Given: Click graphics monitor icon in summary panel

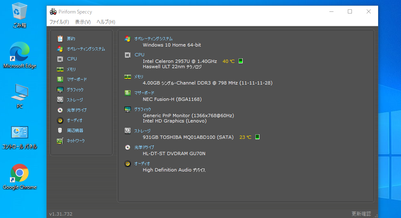Looking at the screenshot, I should (x=128, y=109).
